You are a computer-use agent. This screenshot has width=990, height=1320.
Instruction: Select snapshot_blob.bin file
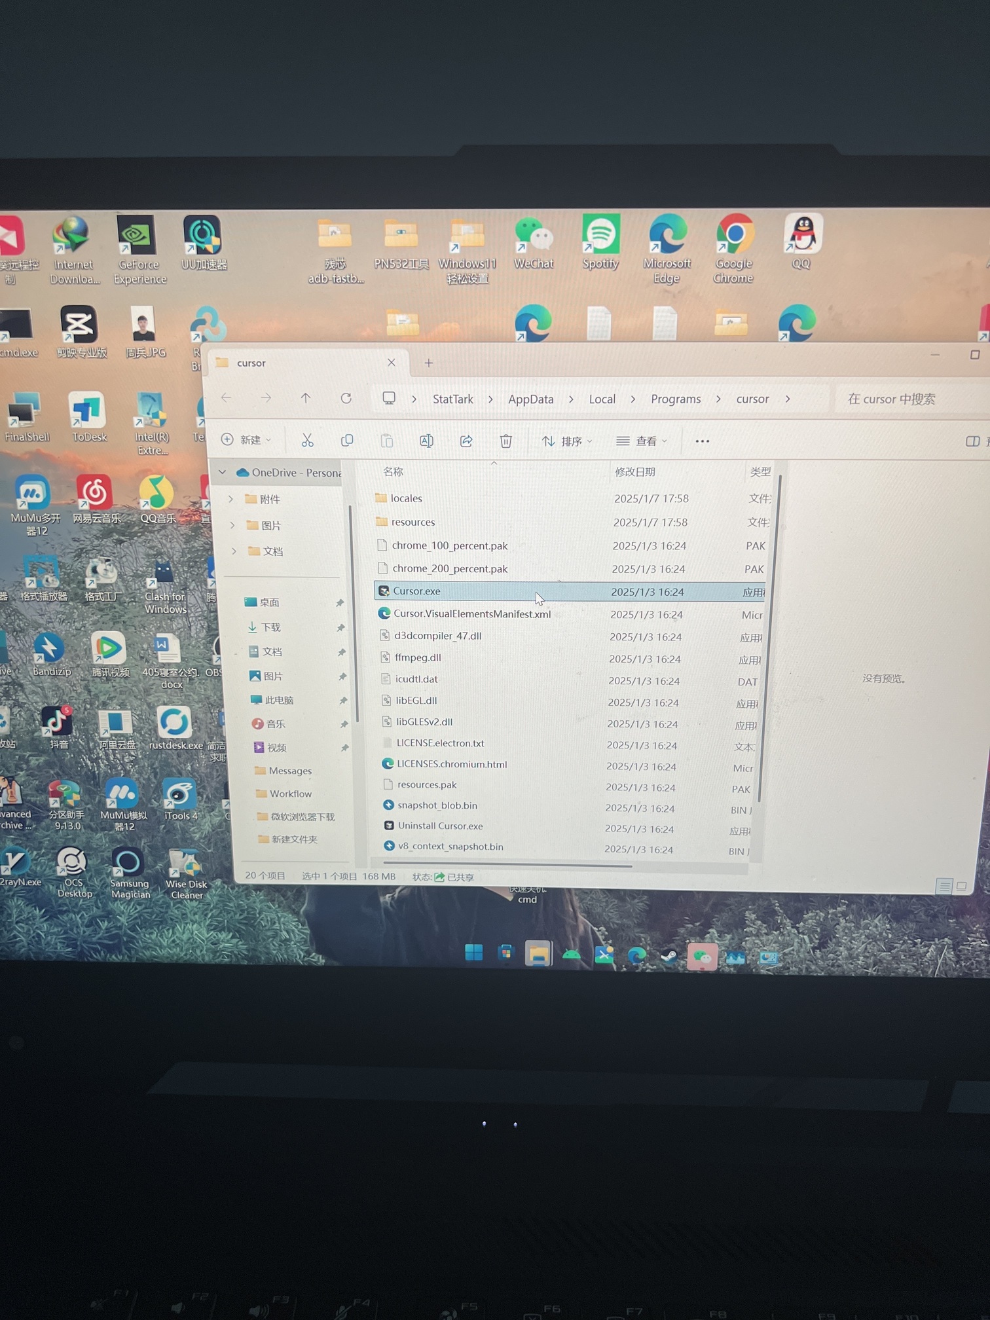click(x=437, y=805)
